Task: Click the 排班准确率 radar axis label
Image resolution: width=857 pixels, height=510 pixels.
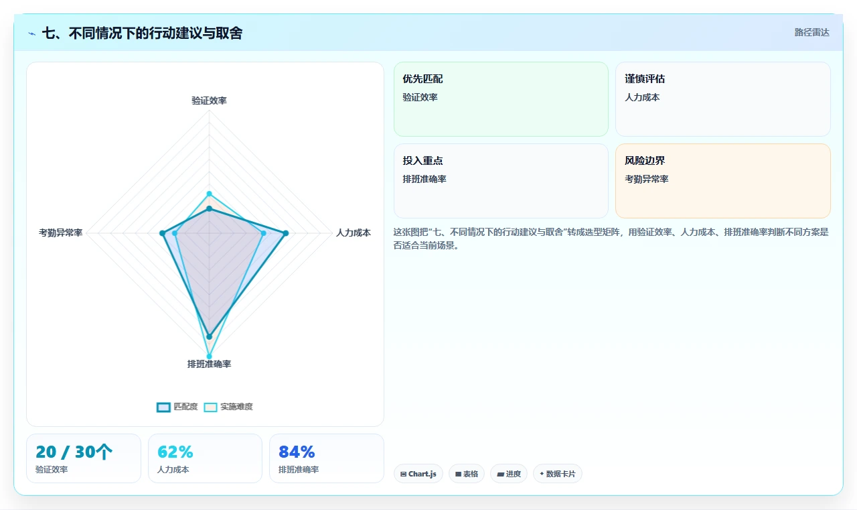Action: click(x=209, y=364)
